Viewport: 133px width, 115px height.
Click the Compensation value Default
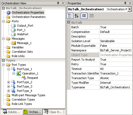pos(116,32)
